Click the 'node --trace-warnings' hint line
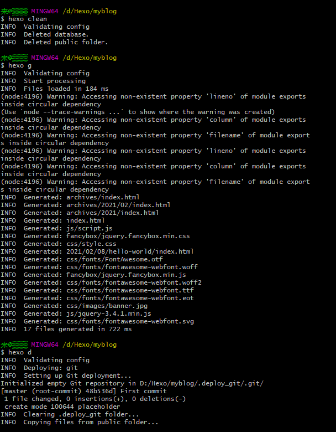This screenshot has width=336, height=432. [137, 112]
